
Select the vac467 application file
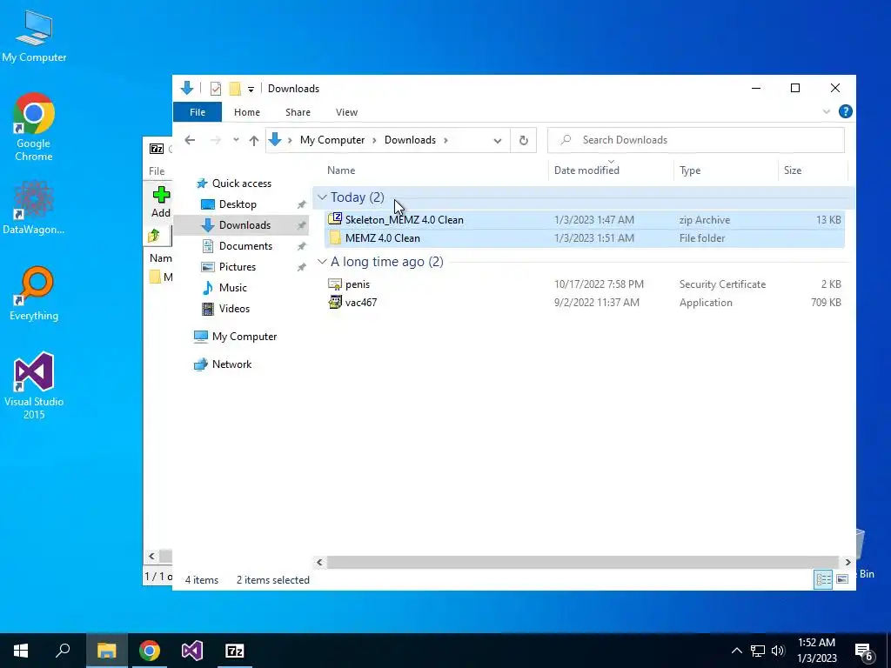pyautogui.click(x=584, y=302)
